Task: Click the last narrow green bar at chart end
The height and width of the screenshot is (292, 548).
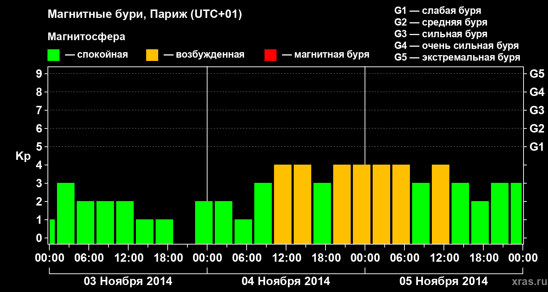Action: pos(516,213)
